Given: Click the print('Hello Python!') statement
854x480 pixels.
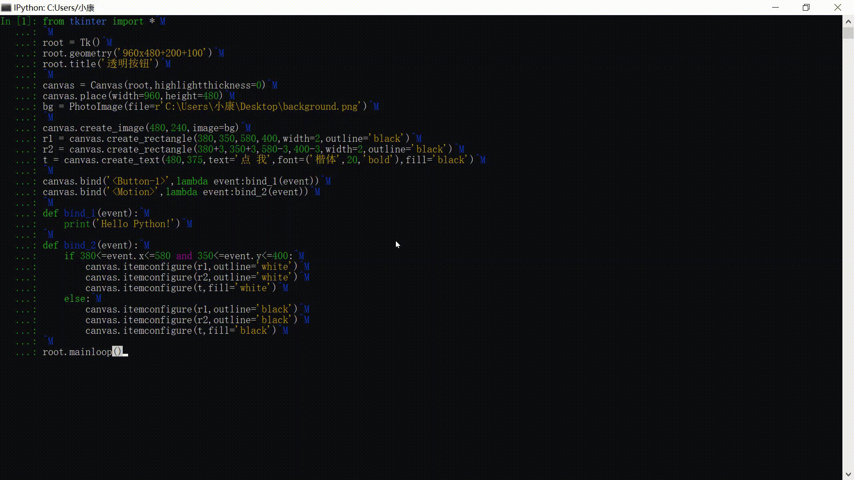Looking at the screenshot, I should pos(122,224).
